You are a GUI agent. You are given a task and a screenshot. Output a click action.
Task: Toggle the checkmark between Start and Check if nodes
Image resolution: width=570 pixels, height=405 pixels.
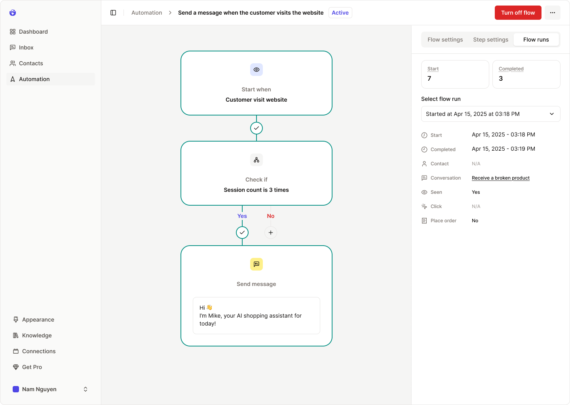pyautogui.click(x=256, y=128)
